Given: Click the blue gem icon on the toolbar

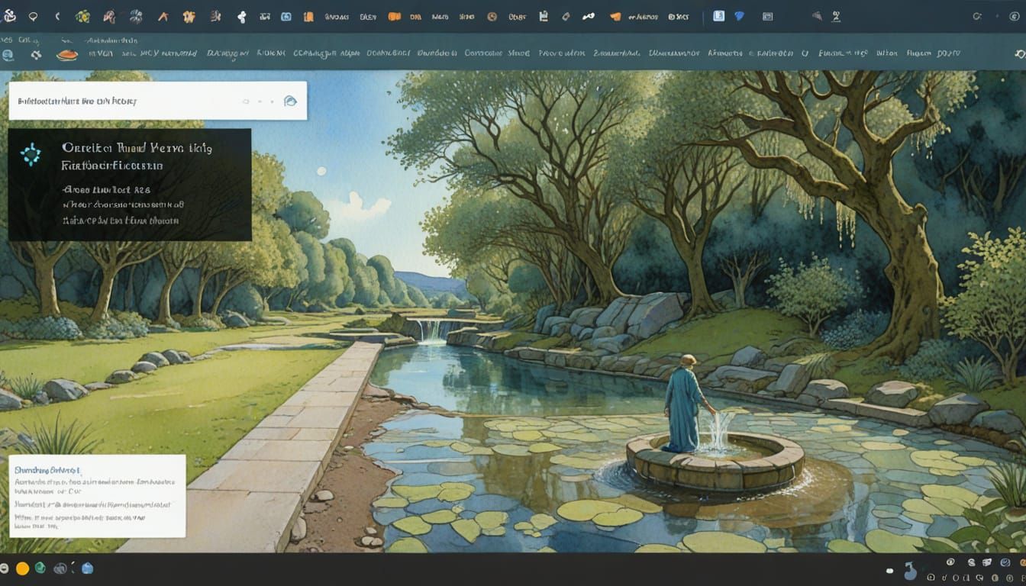Looking at the screenshot, I should (x=739, y=14).
